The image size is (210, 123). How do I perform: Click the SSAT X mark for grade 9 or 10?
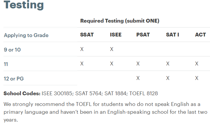[x=82, y=49]
